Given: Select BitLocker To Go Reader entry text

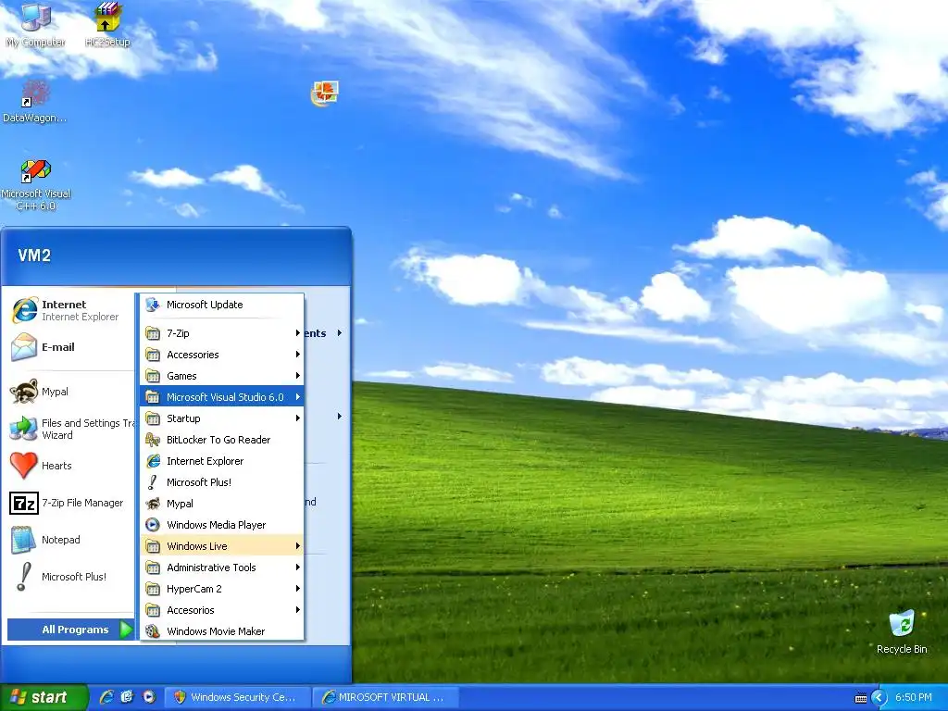Looking at the screenshot, I should (218, 440).
